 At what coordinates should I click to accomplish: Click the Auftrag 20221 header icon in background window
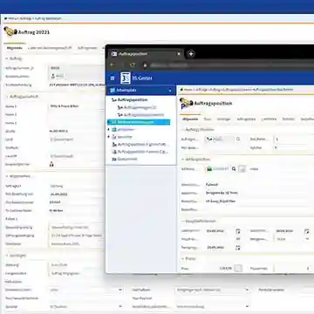[x=10, y=31]
